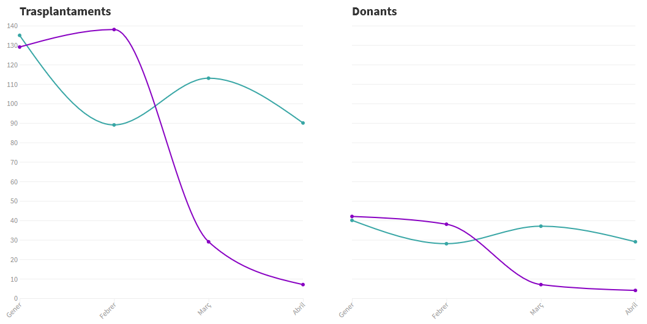Image resolution: width=647 pixels, height=324 pixels.
Task: Click Març axis label under Trasplantaments chart
Action: point(204,309)
